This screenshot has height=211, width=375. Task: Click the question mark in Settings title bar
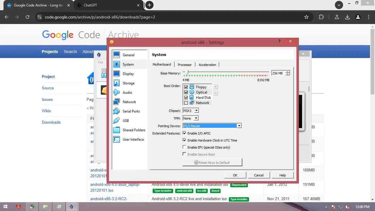(x=279, y=41)
